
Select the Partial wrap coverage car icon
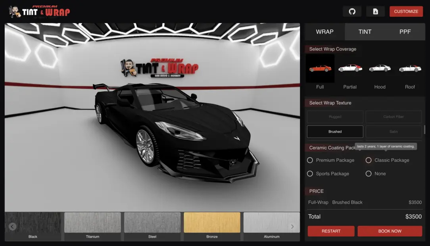point(350,69)
